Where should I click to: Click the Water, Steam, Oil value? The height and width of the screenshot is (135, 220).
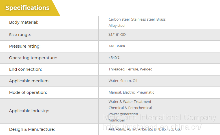[123, 81]
